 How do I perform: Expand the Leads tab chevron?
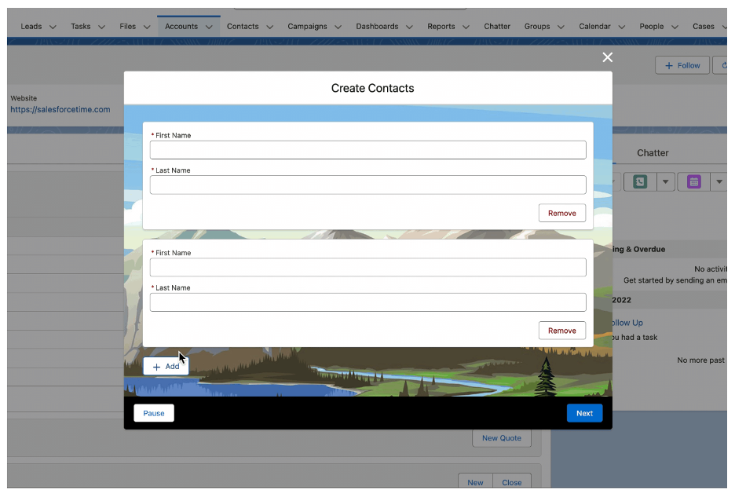coord(53,27)
